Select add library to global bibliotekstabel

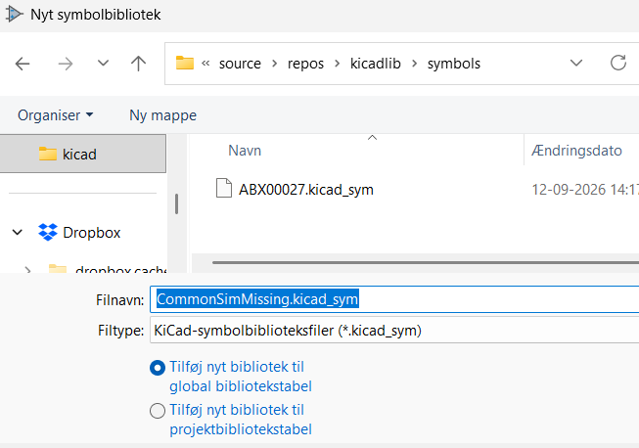(x=158, y=368)
